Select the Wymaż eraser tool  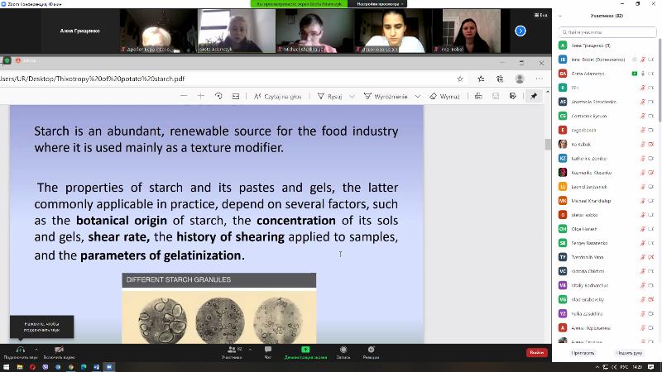(444, 97)
